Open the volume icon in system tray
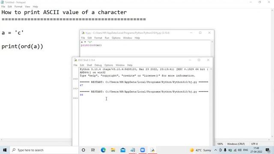The height and width of the screenshot is (154, 274). tap(240, 150)
